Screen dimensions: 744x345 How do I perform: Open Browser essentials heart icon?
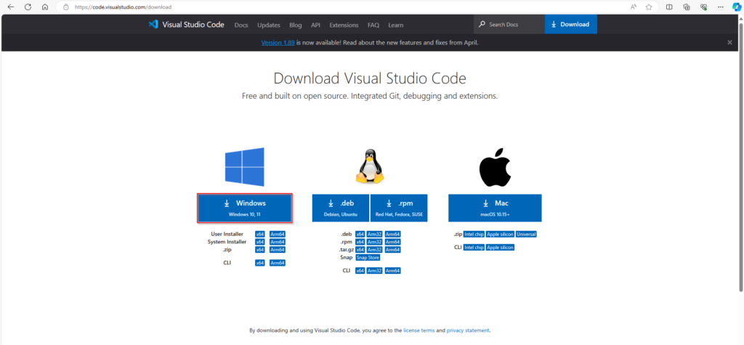pos(703,7)
